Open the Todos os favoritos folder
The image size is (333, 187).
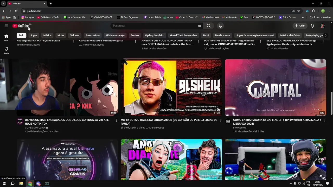[x=320, y=17]
